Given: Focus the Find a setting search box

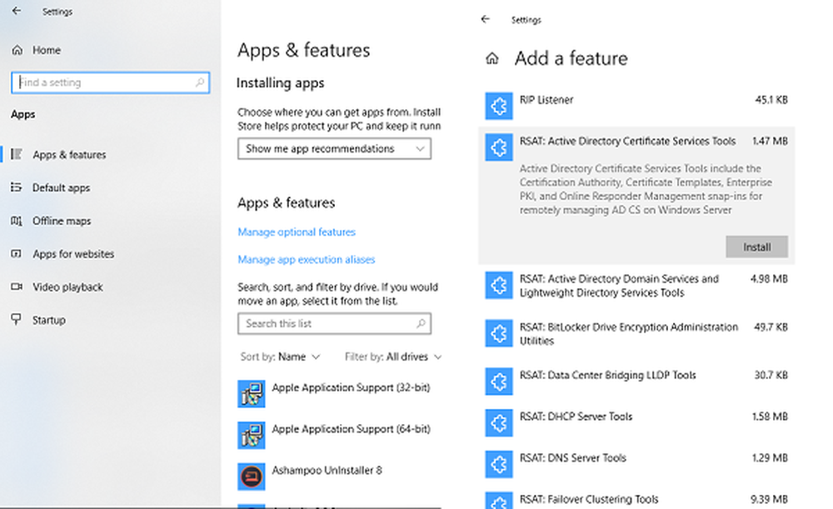Looking at the screenshot, I should (x=111, y=82).
